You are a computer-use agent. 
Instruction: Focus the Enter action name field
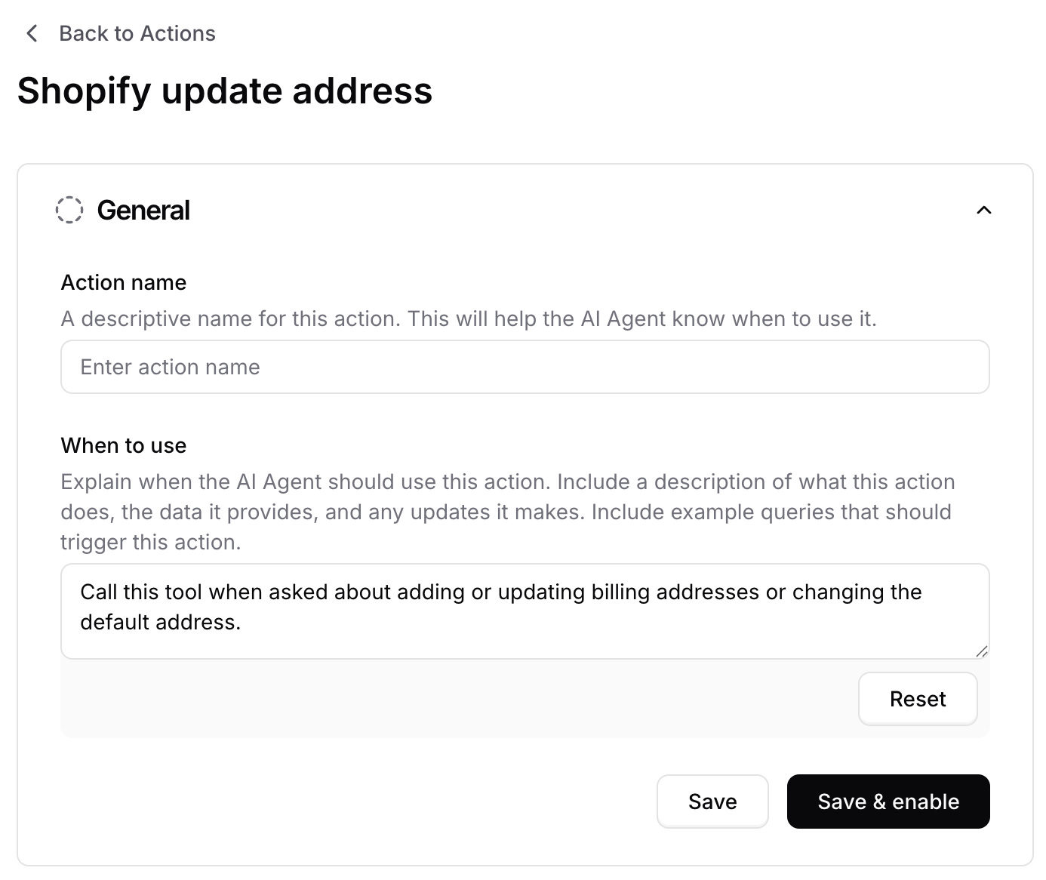point(525,367)
